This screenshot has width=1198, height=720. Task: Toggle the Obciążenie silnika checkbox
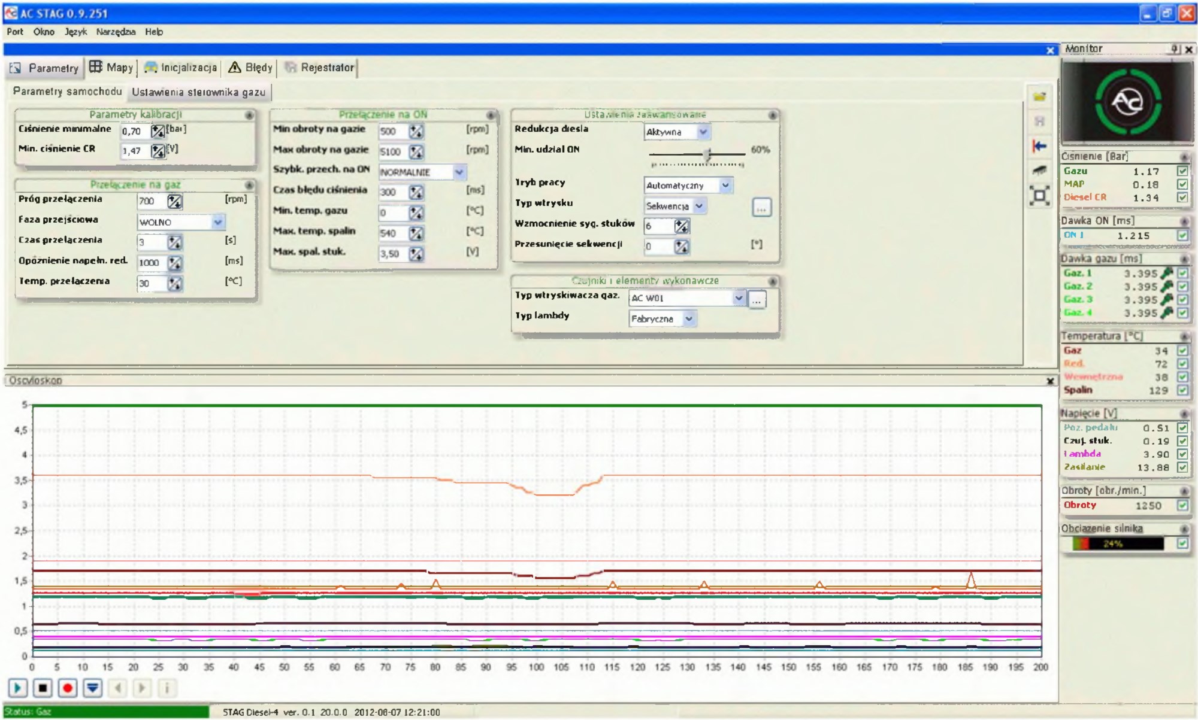[1182, 543]
